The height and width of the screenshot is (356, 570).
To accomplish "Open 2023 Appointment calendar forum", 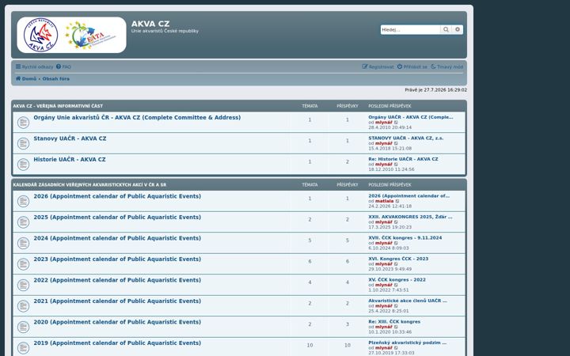I will click(117, 259).
